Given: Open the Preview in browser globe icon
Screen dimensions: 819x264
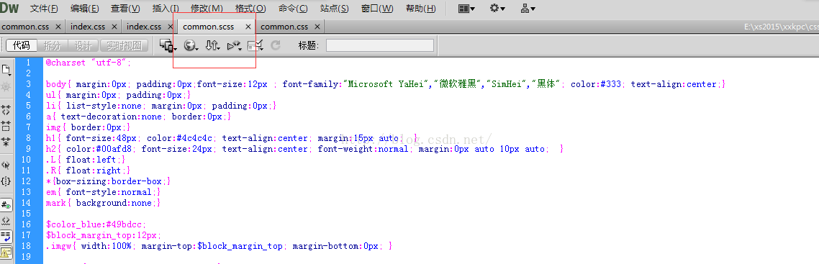Looking at the screenshot, I should pyautogui.click(x=191, y=46).
